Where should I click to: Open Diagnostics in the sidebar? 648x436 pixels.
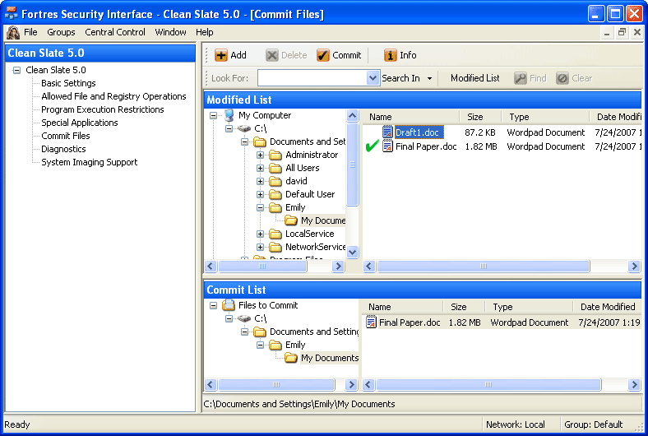(x=63, y=149)
